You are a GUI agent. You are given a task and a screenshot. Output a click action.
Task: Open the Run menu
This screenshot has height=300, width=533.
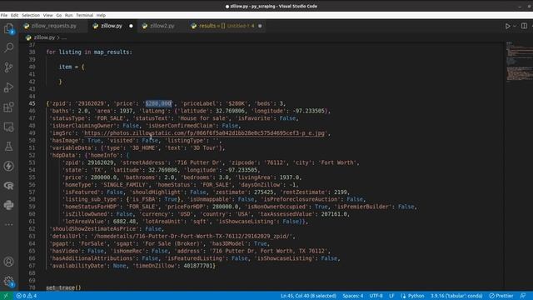(x=68, y=15)
